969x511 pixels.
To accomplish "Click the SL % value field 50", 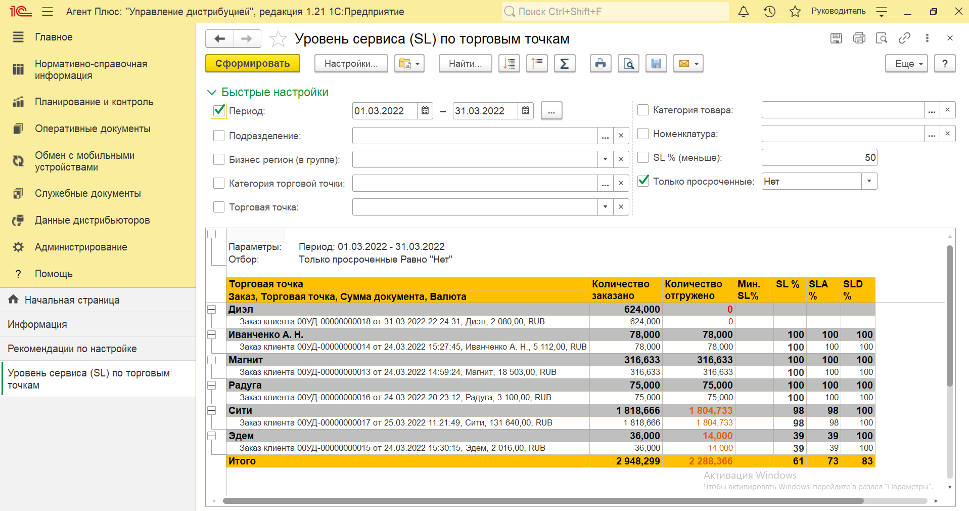I will (819, 157).
